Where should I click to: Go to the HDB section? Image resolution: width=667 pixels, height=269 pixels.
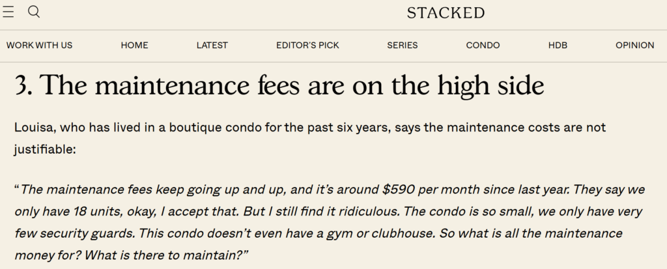(x=558, y=45)
